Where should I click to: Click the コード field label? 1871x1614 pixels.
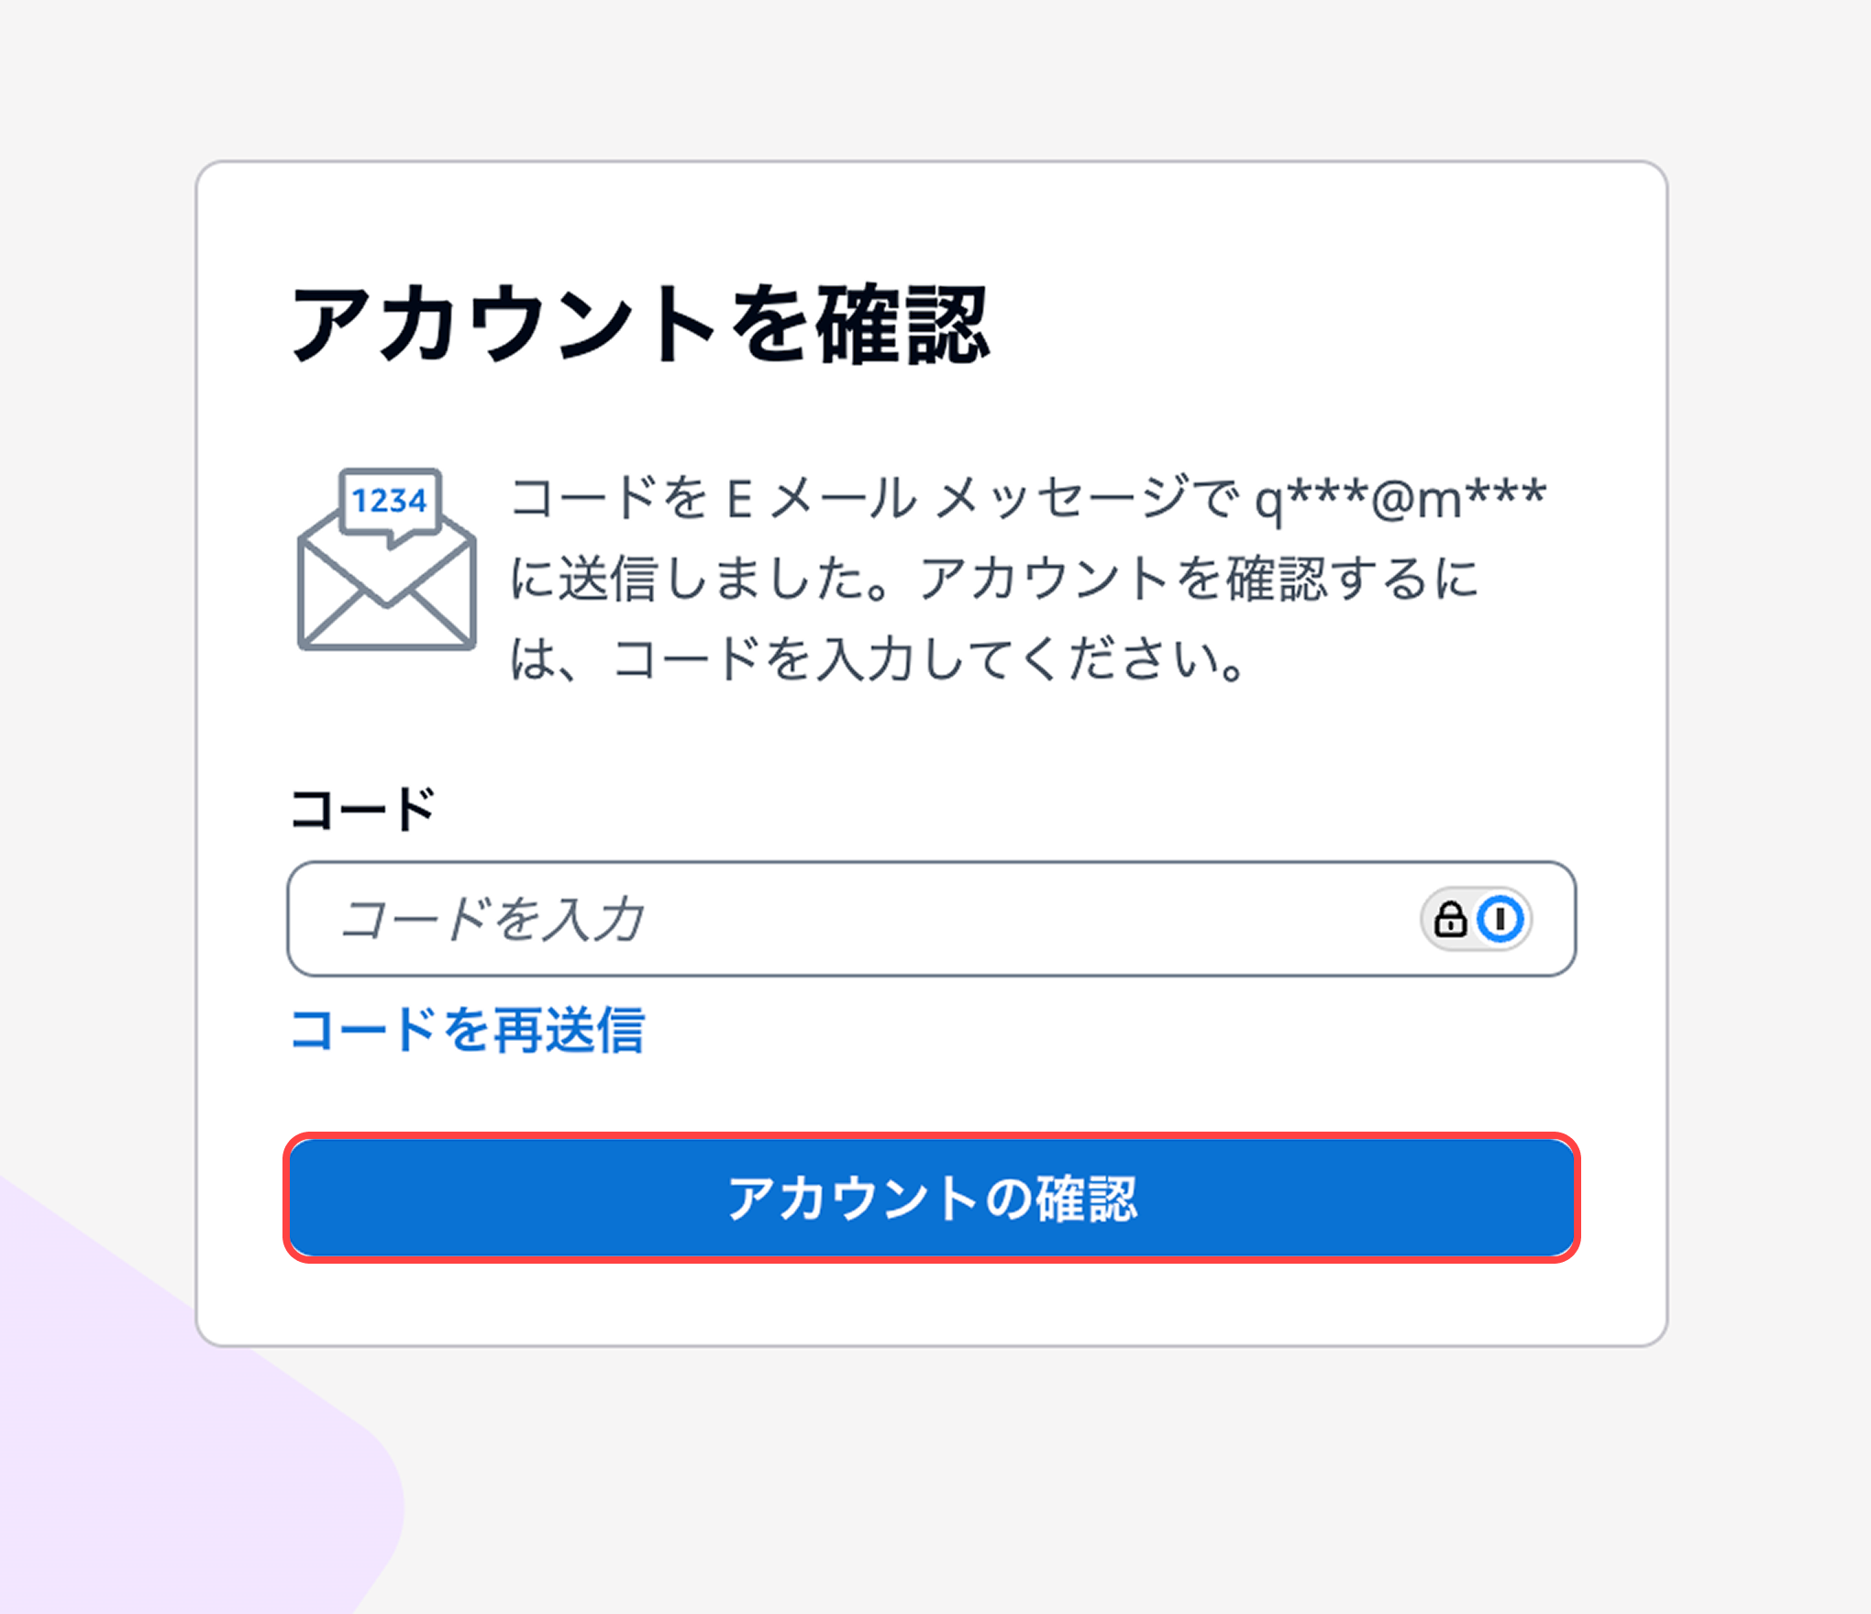tap(362, 807)
